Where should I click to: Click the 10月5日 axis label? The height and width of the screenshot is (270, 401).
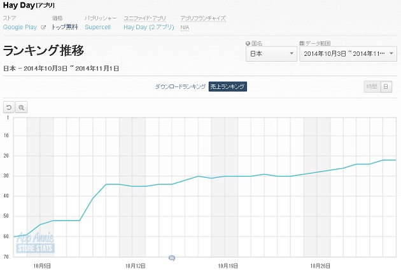(42, 266)
